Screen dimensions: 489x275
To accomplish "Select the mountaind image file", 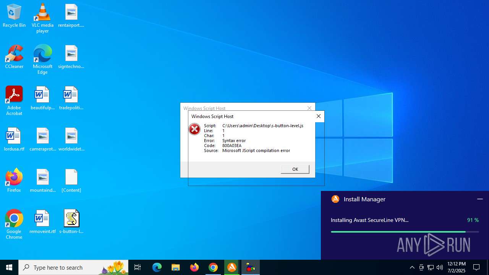I will [42, 181].
